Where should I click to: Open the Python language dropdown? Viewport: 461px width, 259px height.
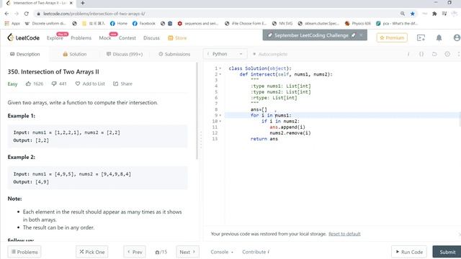(225, 54)
